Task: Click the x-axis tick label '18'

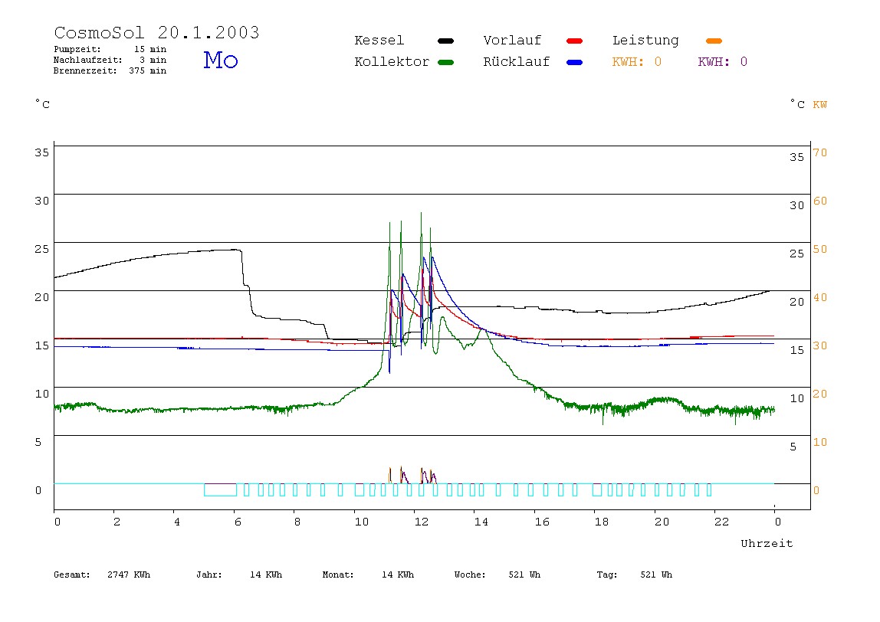Action: pyautogui.click(x=602, y=522)
